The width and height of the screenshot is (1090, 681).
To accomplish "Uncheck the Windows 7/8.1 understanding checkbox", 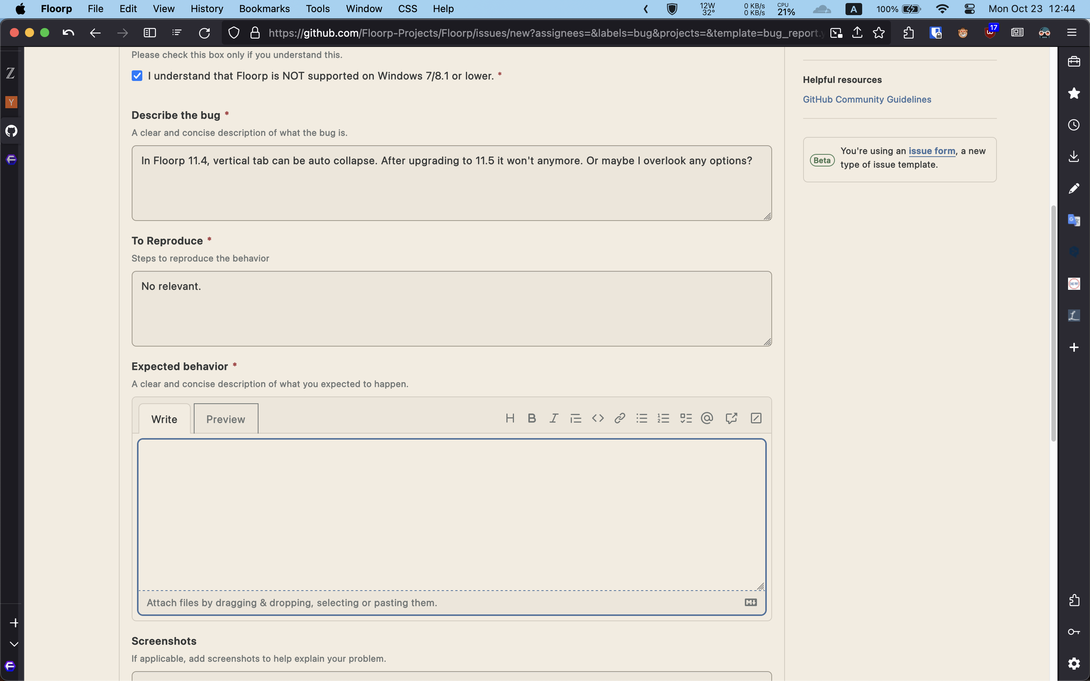I will pyautogui.click(x=137, y=76).
